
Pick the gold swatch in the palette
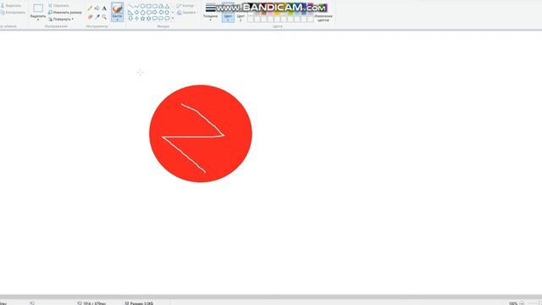(x=277, y=14)
